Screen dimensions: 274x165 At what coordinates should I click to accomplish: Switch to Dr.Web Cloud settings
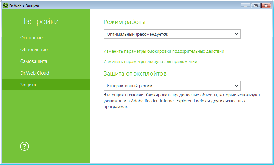pos(46,73)
